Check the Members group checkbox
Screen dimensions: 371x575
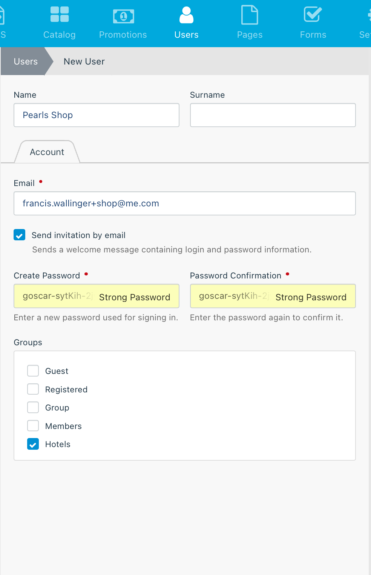click(33, 426)
